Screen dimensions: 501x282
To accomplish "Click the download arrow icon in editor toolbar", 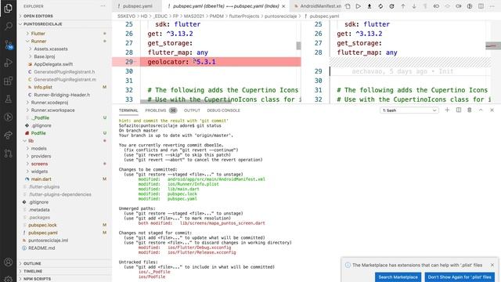I will click(x=369, y=6).
